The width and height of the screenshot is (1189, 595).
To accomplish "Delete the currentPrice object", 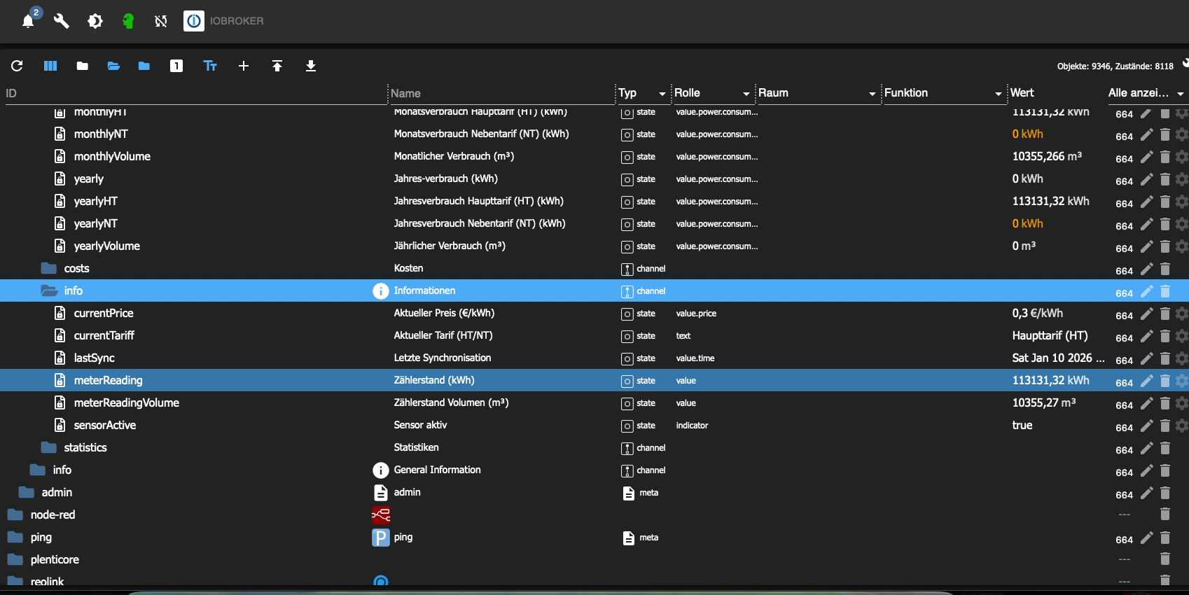I will (x=1165, y=314).
